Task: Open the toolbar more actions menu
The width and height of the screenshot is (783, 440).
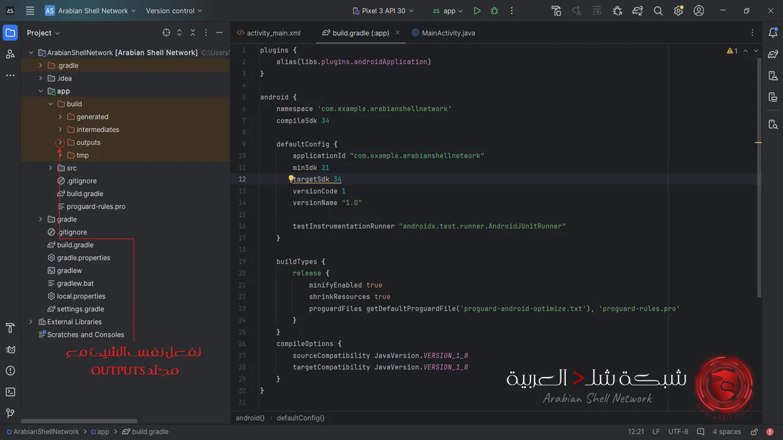Action: point(512,11)
